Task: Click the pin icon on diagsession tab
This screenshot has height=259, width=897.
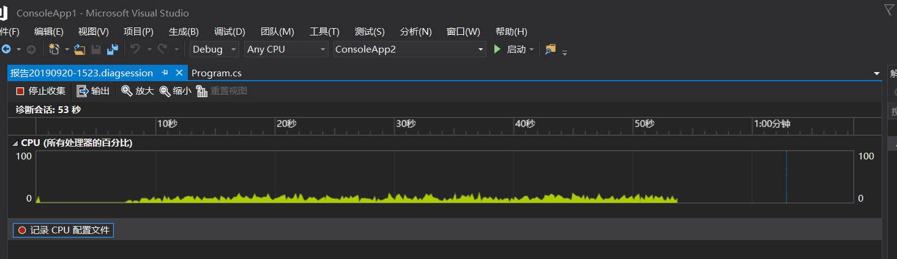Action: [165, 73]
